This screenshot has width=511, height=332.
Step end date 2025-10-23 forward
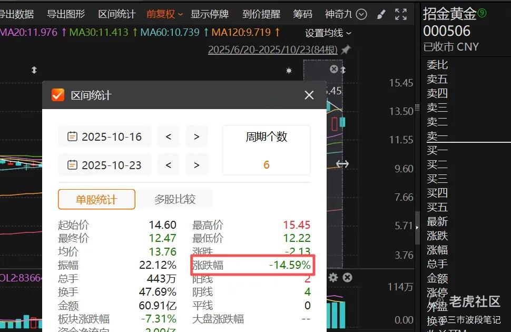coord(196,165)
